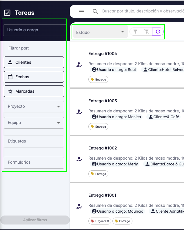Image resolution: width=184 pixels, height=230 pixels.
Task: Open the Entrega #1003 task
Action: 103,101
